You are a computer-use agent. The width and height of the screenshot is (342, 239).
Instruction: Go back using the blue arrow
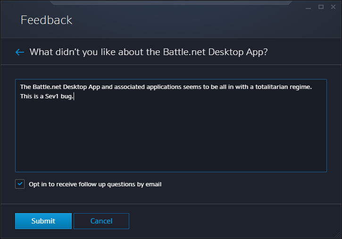pos(20,52)
